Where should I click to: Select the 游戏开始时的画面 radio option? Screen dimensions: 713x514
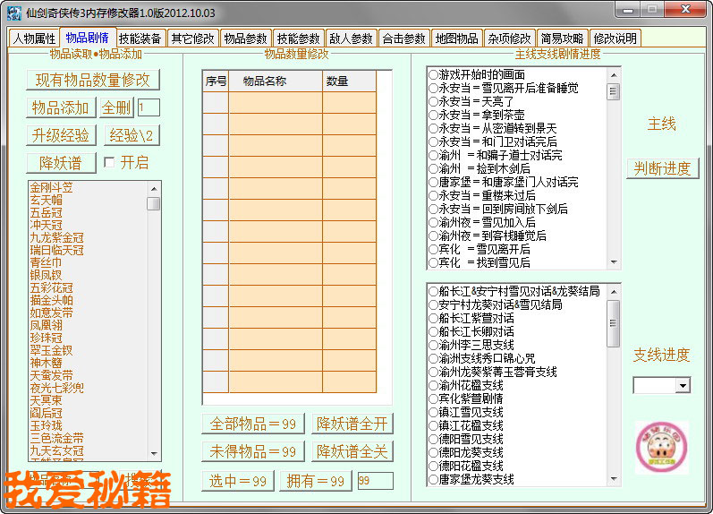[433, 74]
